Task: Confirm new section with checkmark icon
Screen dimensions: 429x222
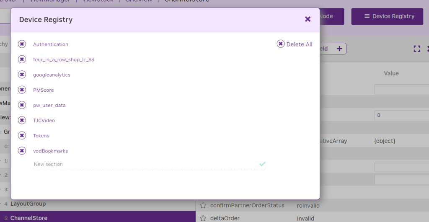Action: point(262,164)
